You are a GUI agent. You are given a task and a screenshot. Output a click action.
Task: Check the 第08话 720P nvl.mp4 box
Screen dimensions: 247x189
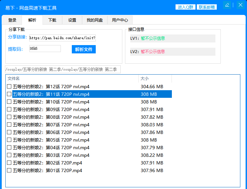point(9,117)
